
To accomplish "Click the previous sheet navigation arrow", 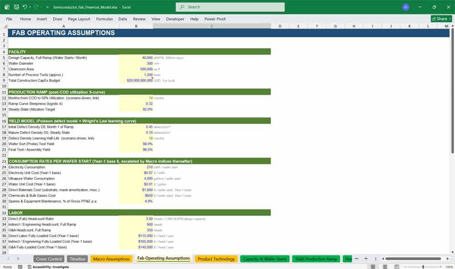I will point(9,259).
